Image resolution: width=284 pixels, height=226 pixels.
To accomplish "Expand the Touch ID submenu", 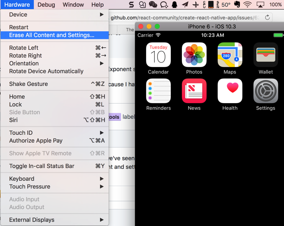I will tap(54, 133).
